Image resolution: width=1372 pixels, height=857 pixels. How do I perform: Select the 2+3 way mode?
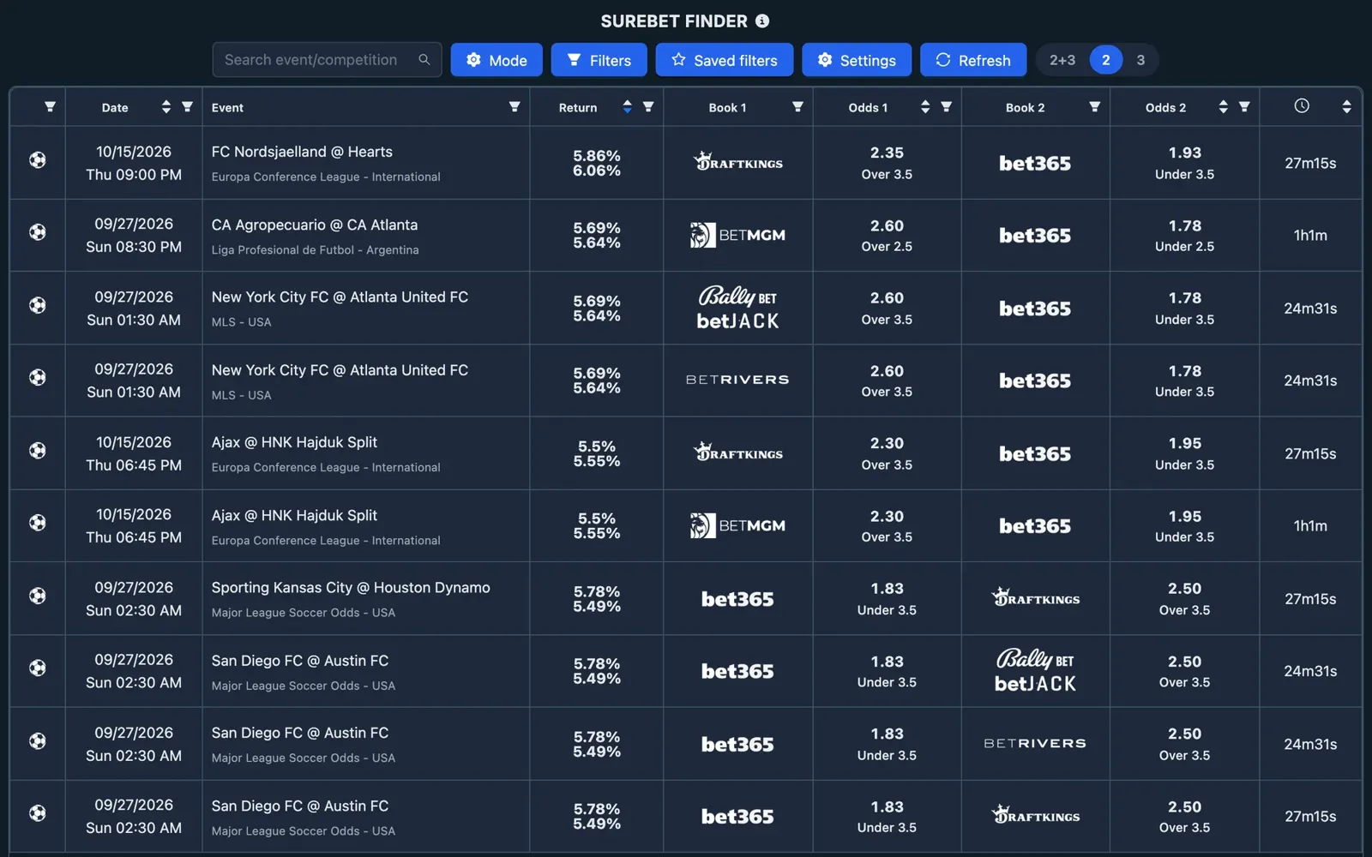pos(1062,60)
